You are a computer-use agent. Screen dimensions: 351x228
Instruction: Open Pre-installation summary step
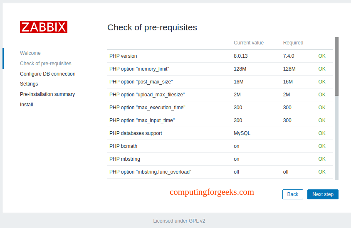[x=47, y=94]
